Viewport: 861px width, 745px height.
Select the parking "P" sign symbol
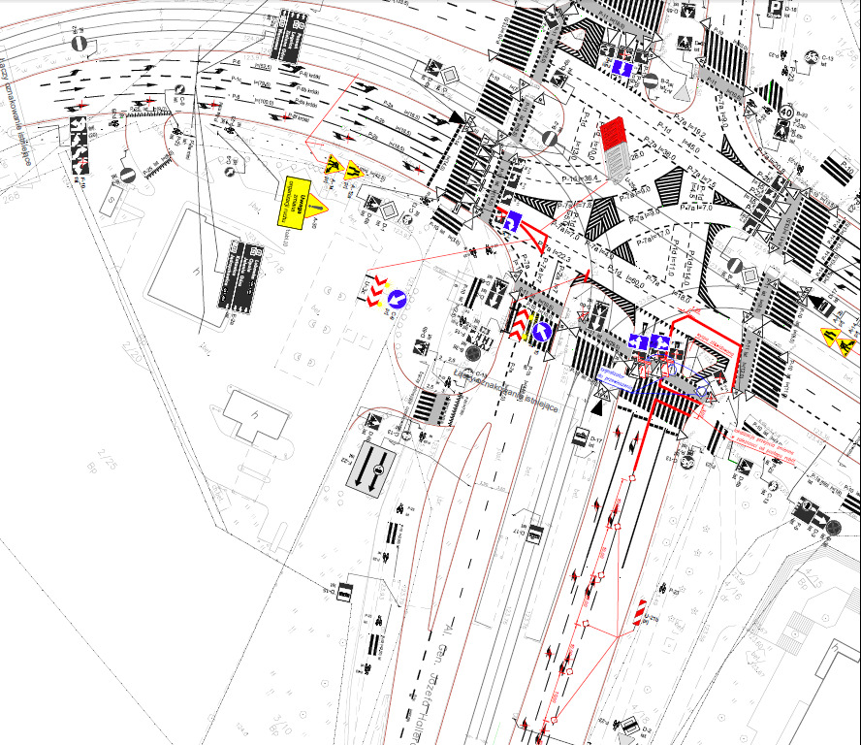[x=776, y=8]
